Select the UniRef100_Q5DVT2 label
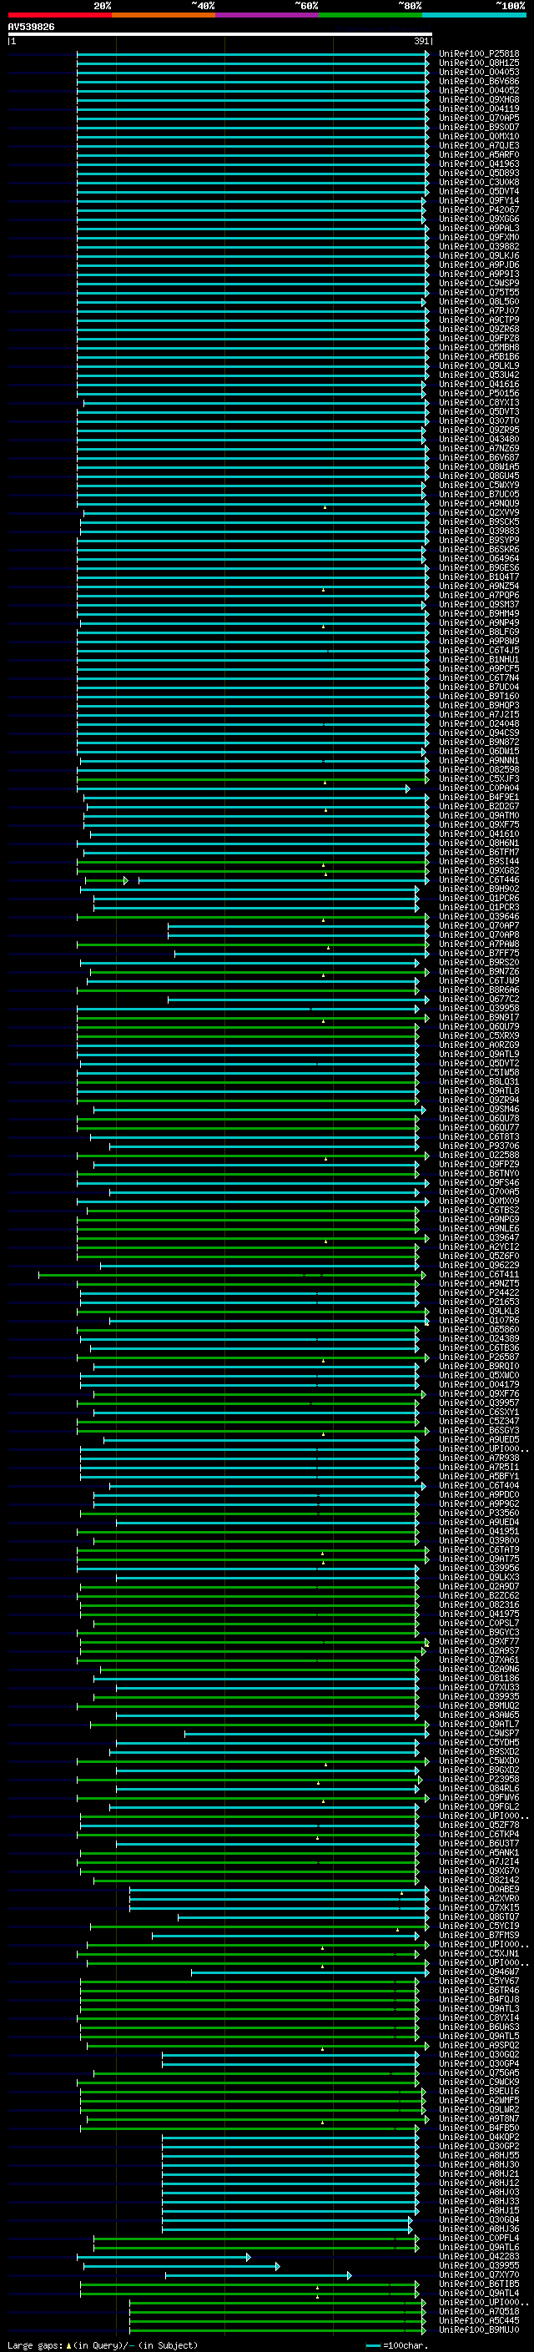Image resolution: width=534 pixels, height=2352 pixels. point(479,1064)
